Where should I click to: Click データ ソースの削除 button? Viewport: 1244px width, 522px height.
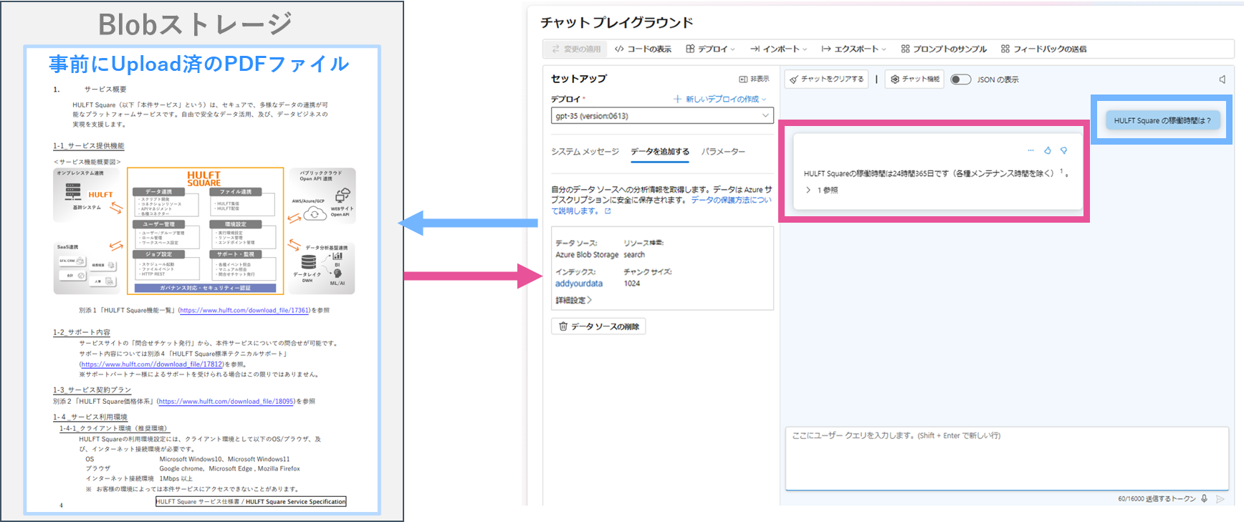coord(599,327)
